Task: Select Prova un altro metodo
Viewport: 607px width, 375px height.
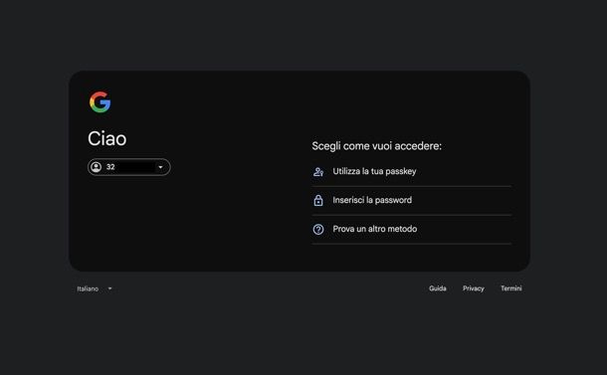Action: tap(412, 229)
